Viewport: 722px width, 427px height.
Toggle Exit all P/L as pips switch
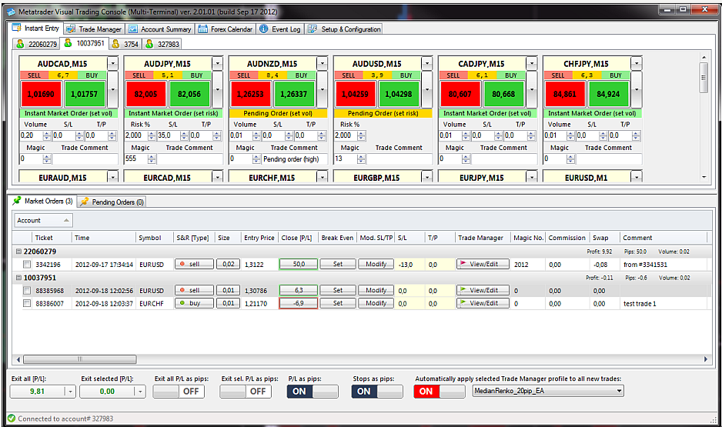[179, 392]
